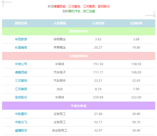The image size is (157, 136).
Task: Select the 止损价格 column header
Action: tap(136, 23)
